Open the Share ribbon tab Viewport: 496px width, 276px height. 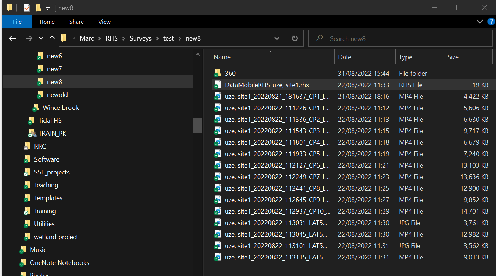click(x=76, y=22)
